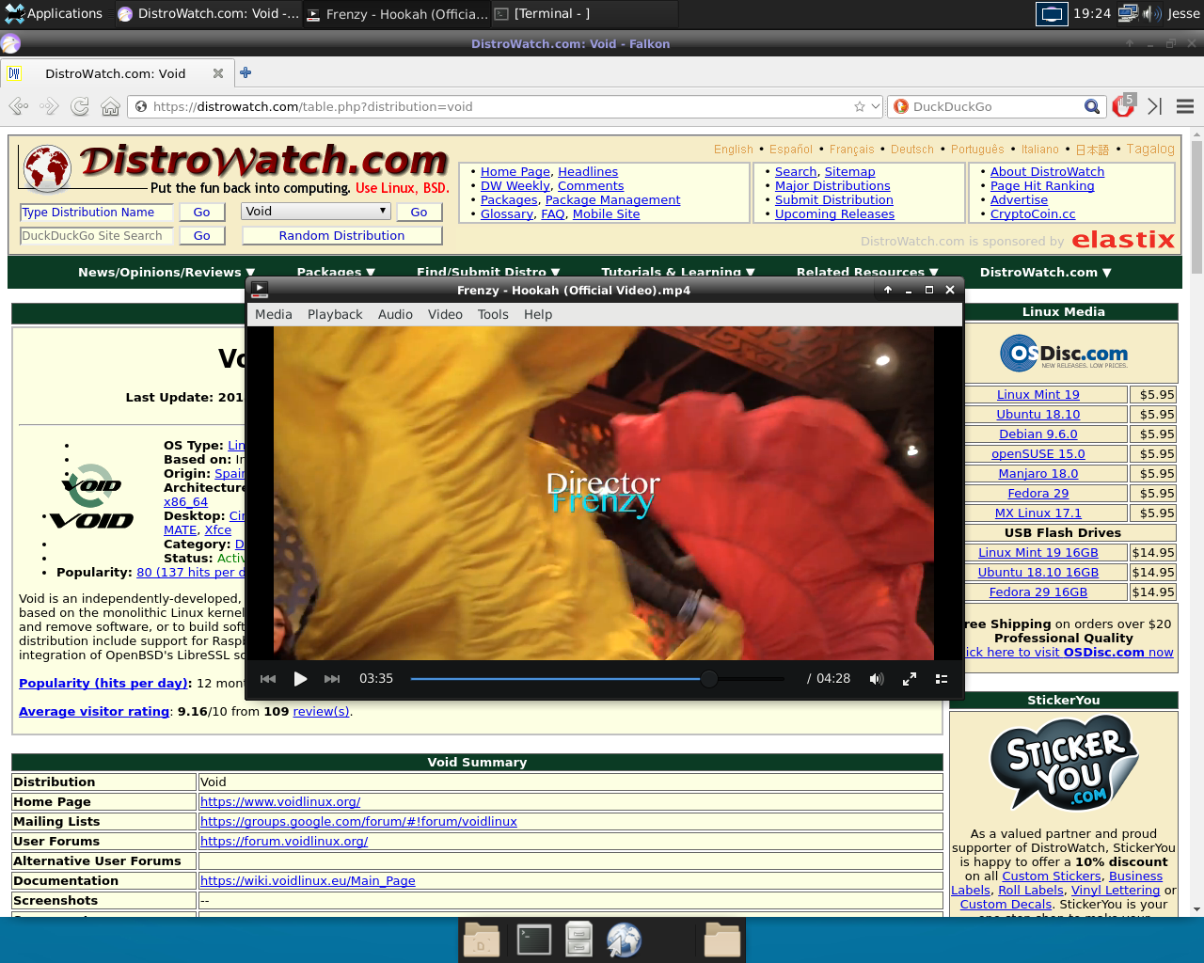Image resolution: width=1204 pixels, height=963 pixels.
Task: Toggle the Falkon sidebar arrow icon
Action: tap(1155, 106)
